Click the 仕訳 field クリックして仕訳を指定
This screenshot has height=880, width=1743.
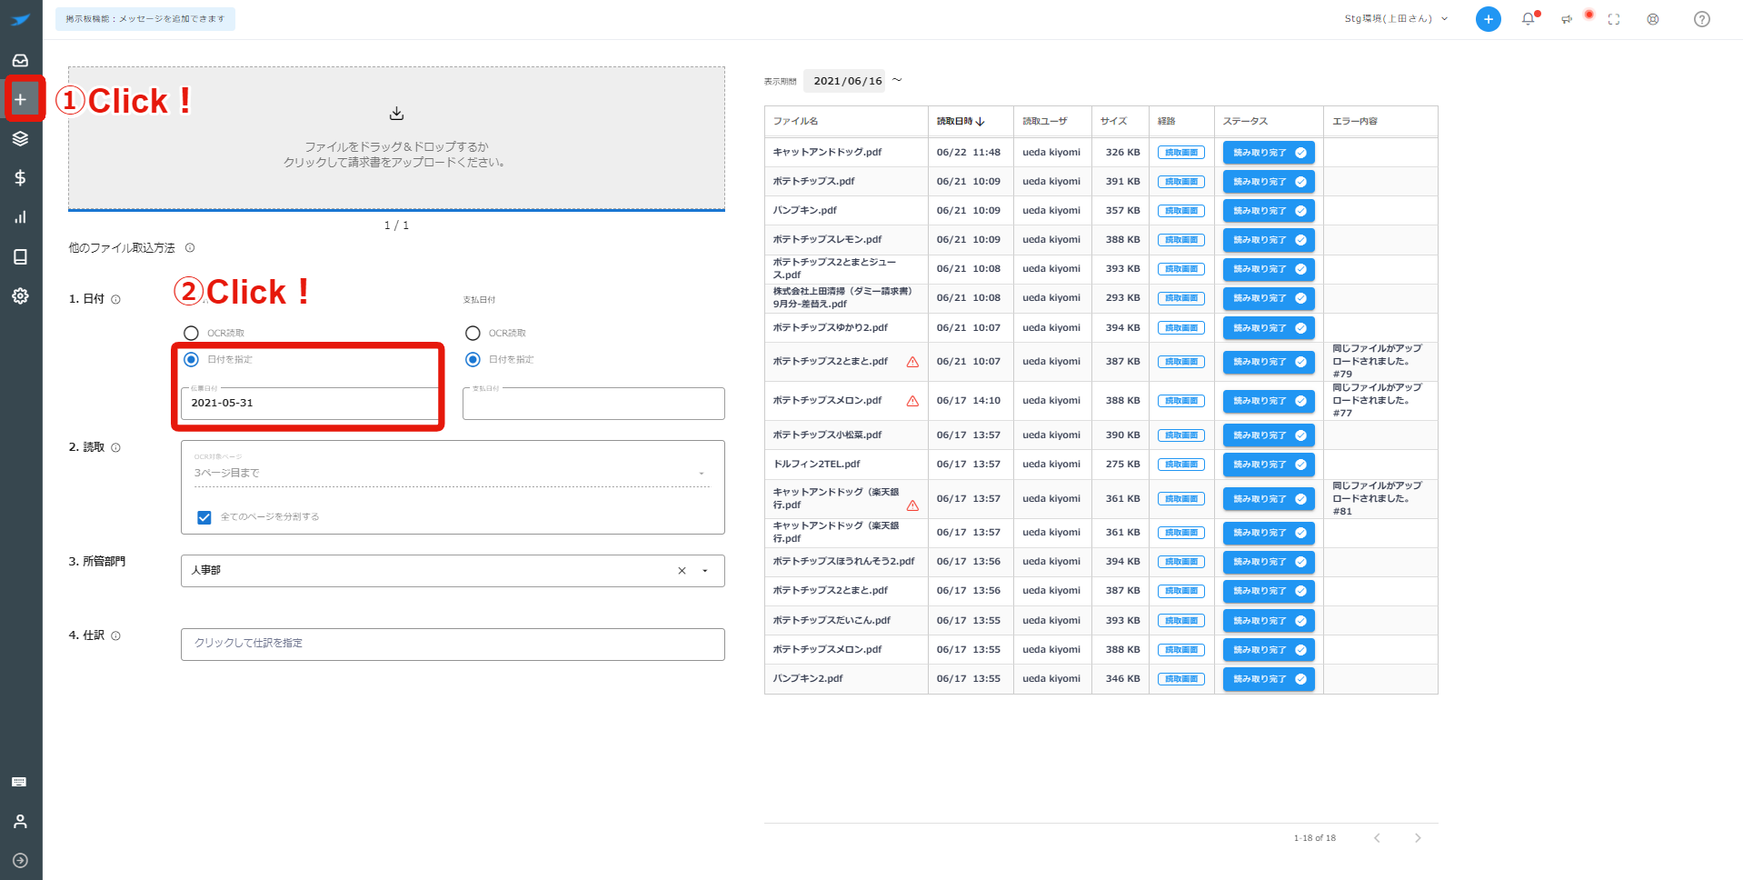453,644
